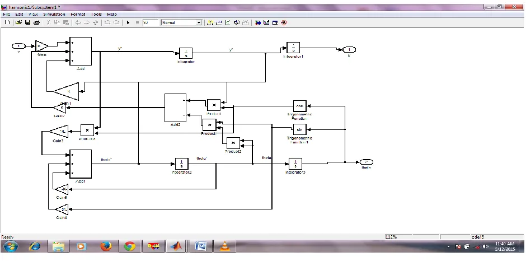Start simulation with the play button
Image resolution: width=526 pixels, height=261 pixels.
pos(128,22)
